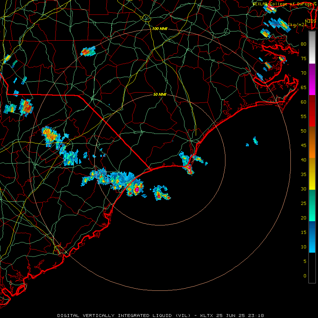Pick the magenta-purple segment of the color bar

312,79
